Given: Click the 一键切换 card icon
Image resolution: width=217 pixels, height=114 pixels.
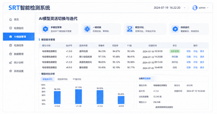Looking at the screenshot, I should [x=87, y=29].
